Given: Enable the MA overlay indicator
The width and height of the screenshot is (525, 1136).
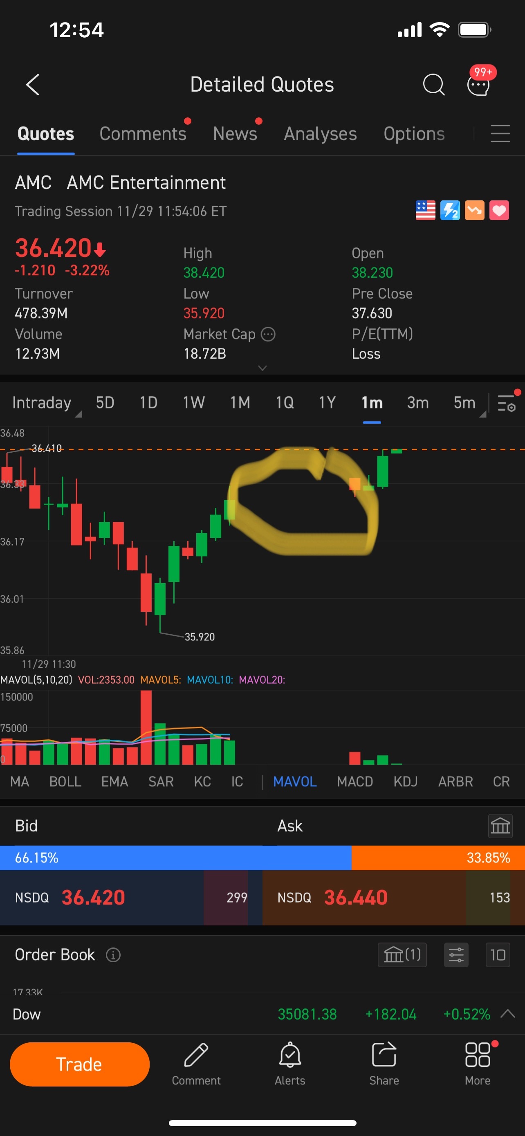Looking at the screenshot, I should (x=19, y=782).
